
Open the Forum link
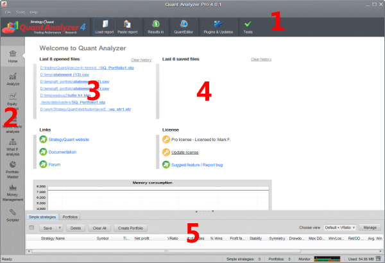(x=55, y=164)
